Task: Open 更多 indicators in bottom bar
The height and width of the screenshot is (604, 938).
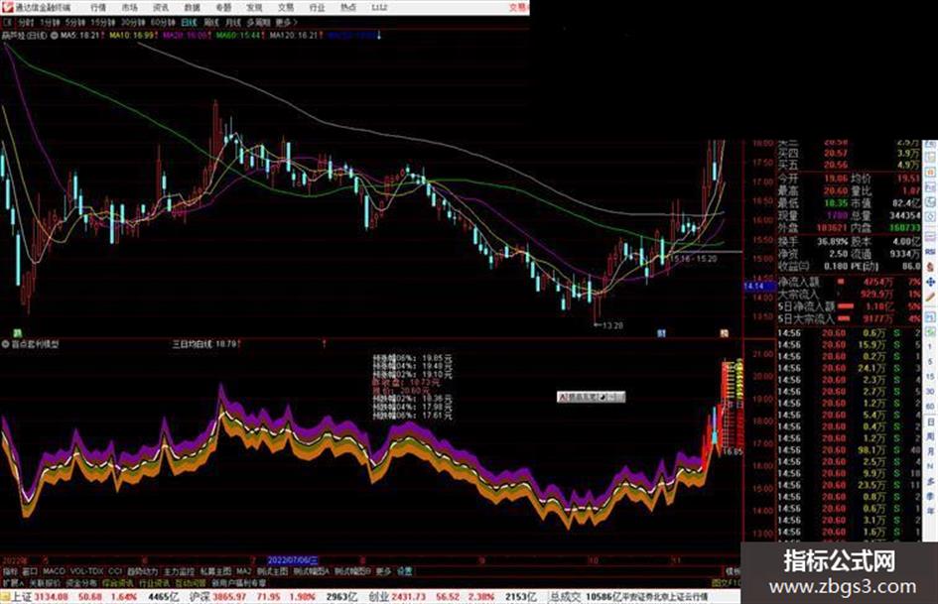Action: (383, 571)
